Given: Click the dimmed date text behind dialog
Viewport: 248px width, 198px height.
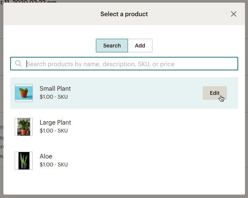Looking at the screenshot, I should click(28, 2).
